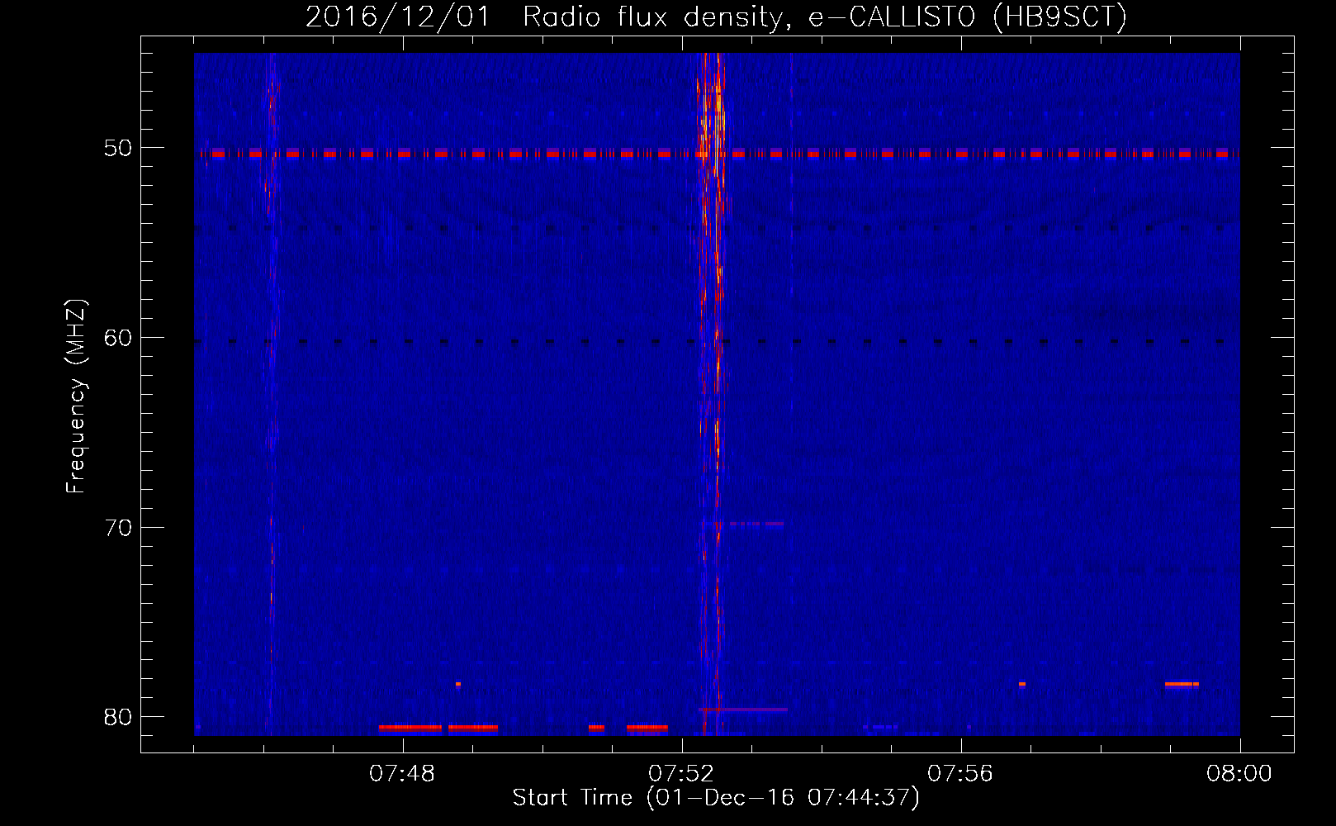Click the 'Frequency (MHZ)' axis label
The height and width of the screenshot is (826, 1336).
[75, 396]
